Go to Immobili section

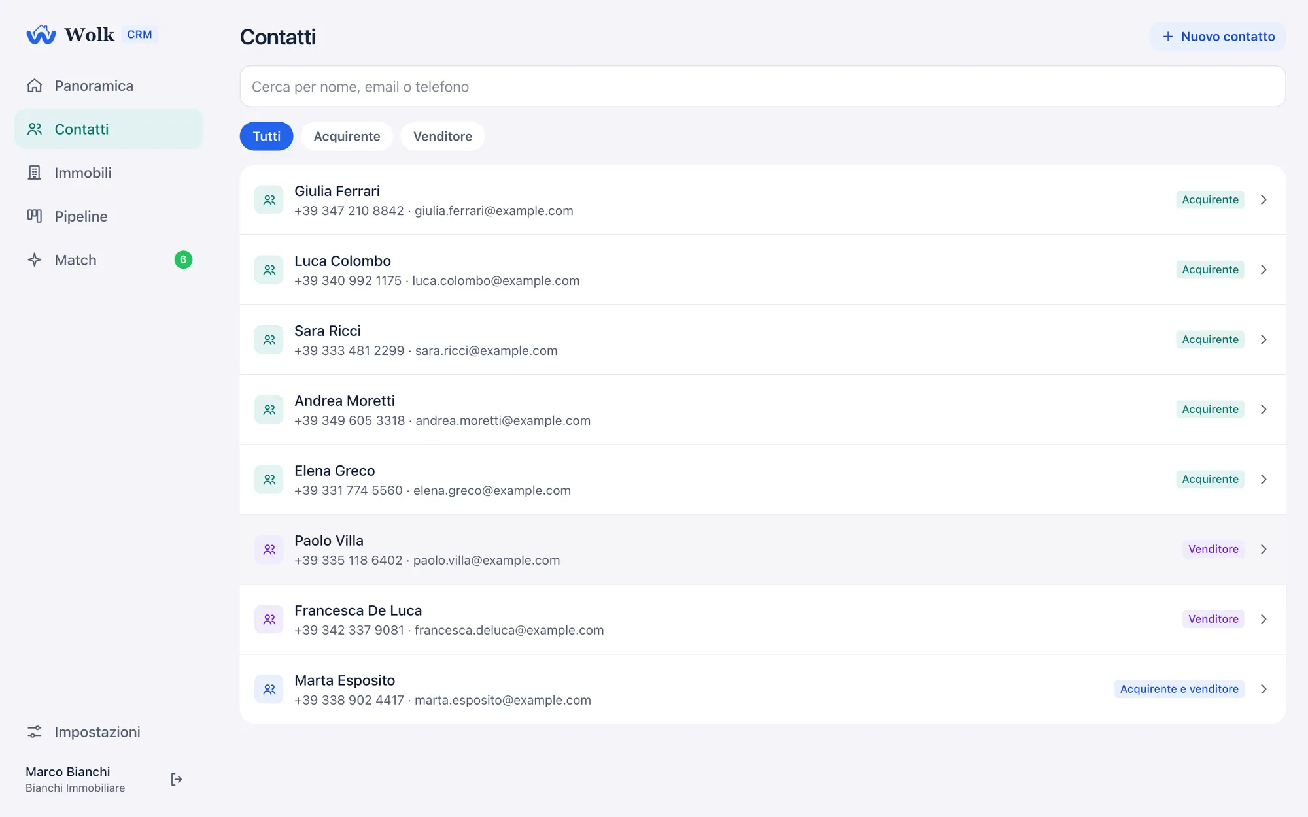coord(109,173)
